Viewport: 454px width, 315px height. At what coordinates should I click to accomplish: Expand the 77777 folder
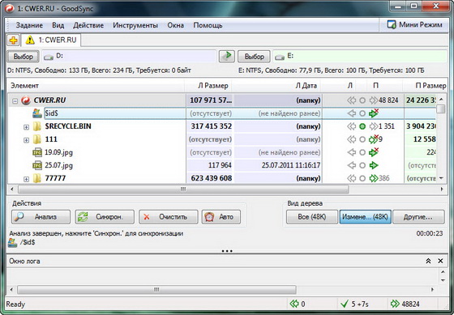pyautogui.click(x=26, y=179)
